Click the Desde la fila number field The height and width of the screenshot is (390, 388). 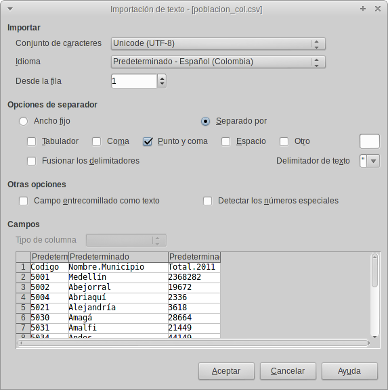tap(134, 81)
